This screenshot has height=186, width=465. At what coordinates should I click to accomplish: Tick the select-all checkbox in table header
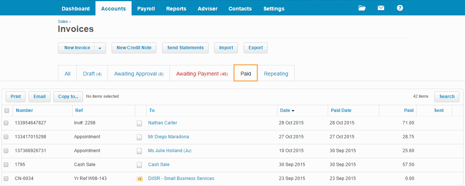(x=7, y=110)
